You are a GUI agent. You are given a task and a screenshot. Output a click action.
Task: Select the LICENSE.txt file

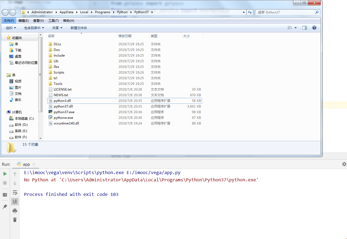click(x=63, y=89)
